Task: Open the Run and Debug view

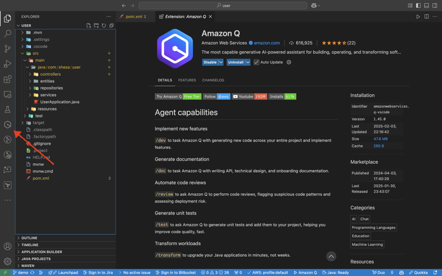Action: tap(7, 64)
